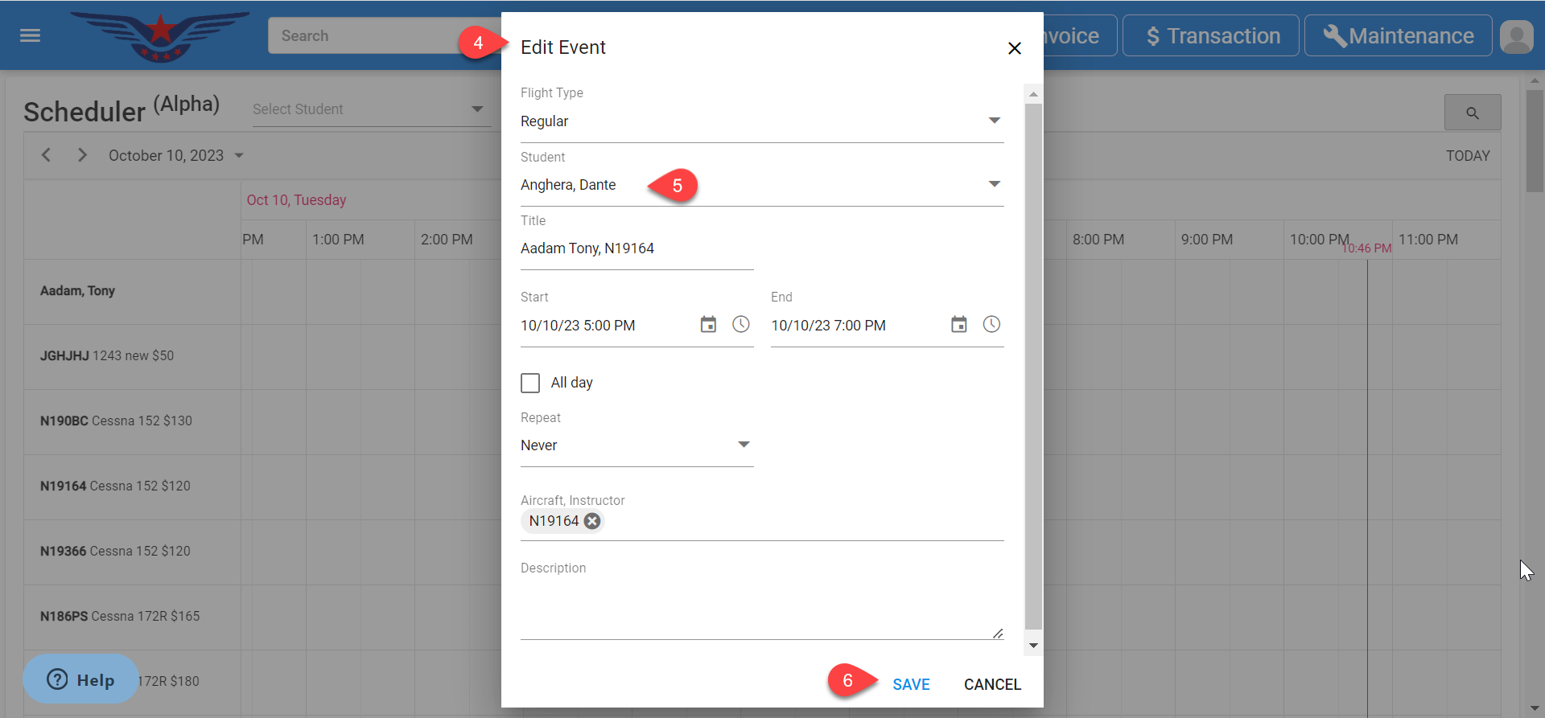Open the user profile avatar
Viewport: 1545px width, 718px height.
tap(1517, 36)
